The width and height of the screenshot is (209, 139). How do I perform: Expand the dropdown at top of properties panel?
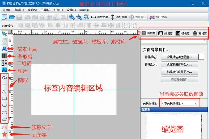pos(174,41)
